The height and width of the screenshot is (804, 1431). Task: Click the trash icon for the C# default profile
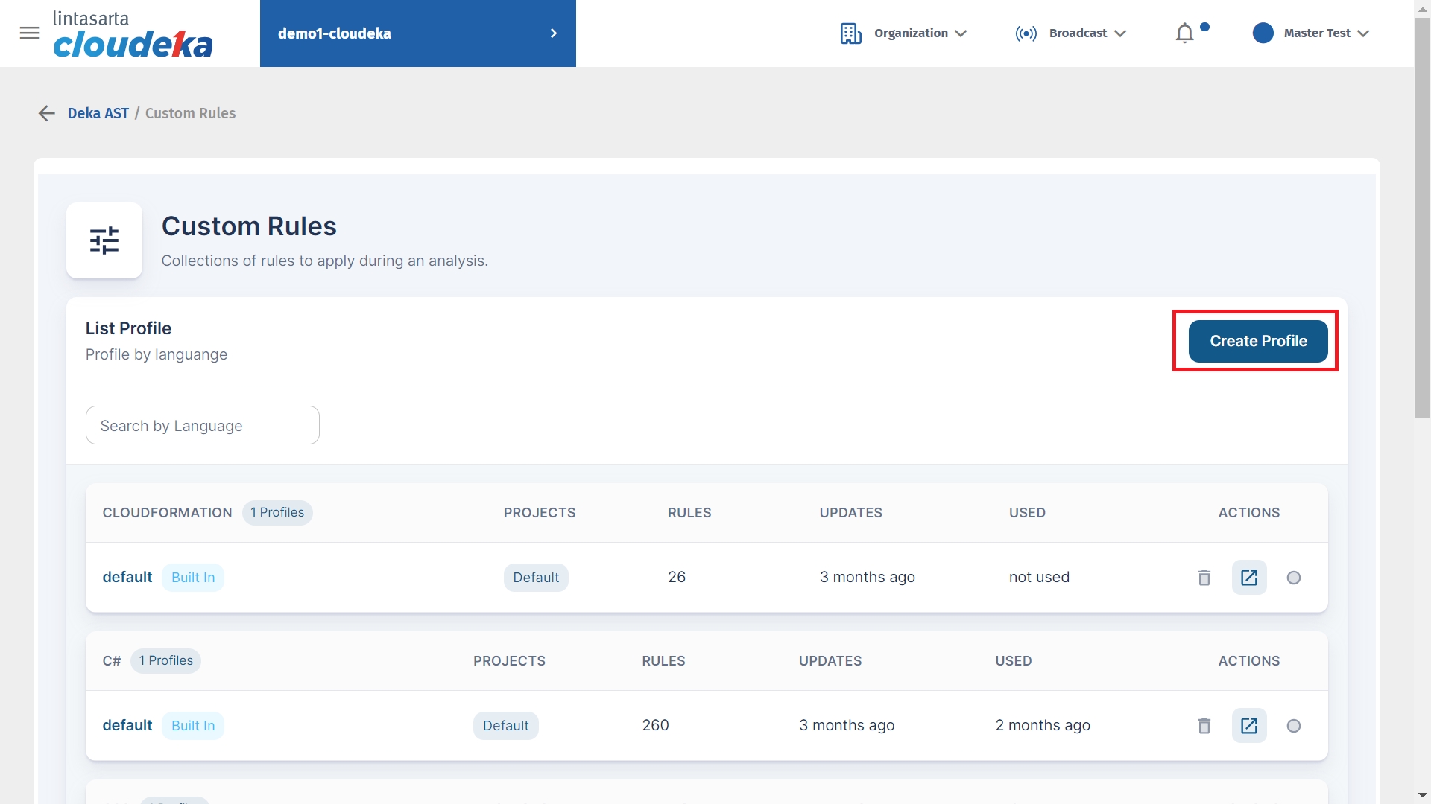pos(1204,726)
